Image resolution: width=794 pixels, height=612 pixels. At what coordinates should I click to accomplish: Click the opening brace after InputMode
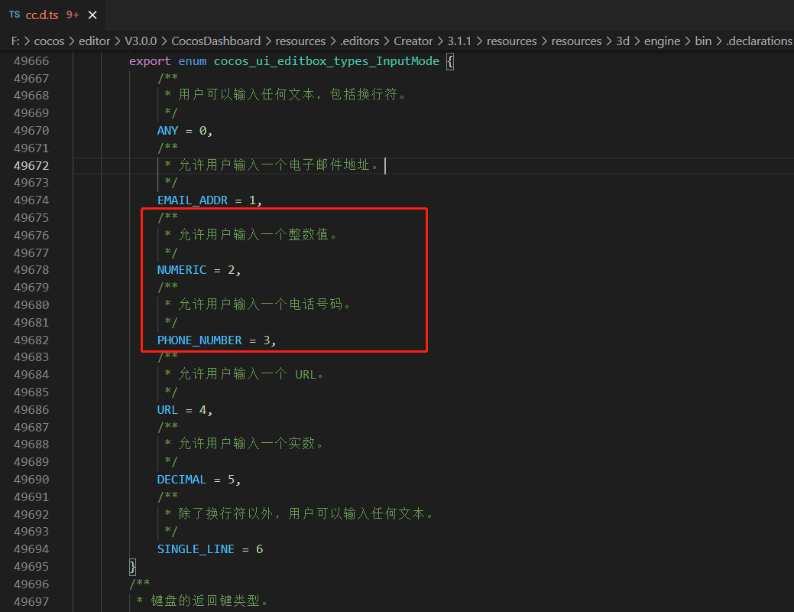pos(450,61)
